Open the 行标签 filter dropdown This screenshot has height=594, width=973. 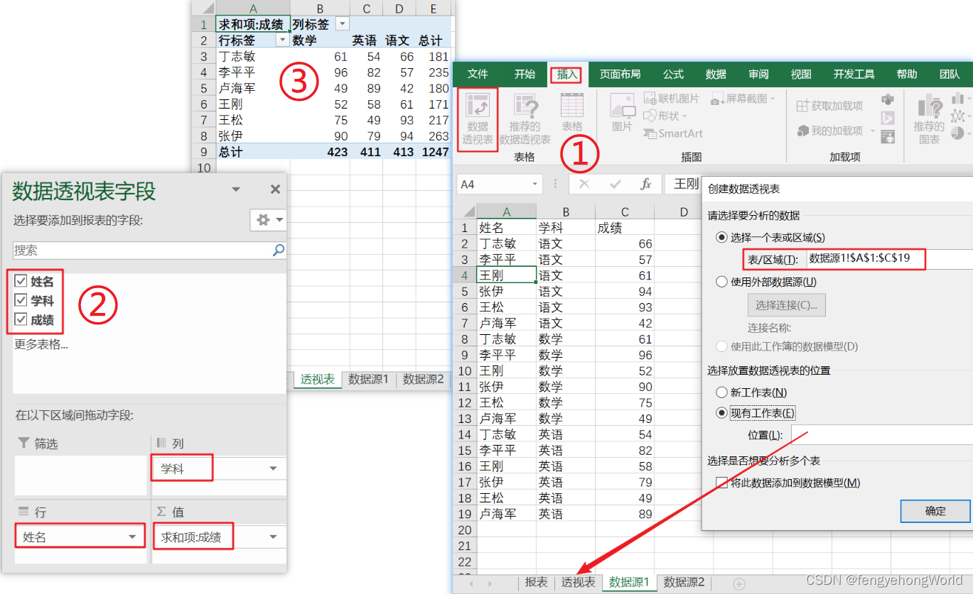[282, 40]
